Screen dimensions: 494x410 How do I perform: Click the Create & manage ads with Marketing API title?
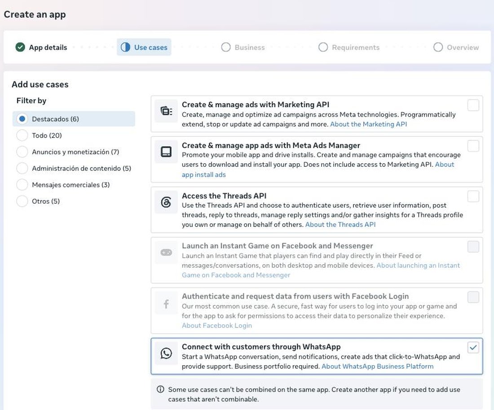point(256,105)
